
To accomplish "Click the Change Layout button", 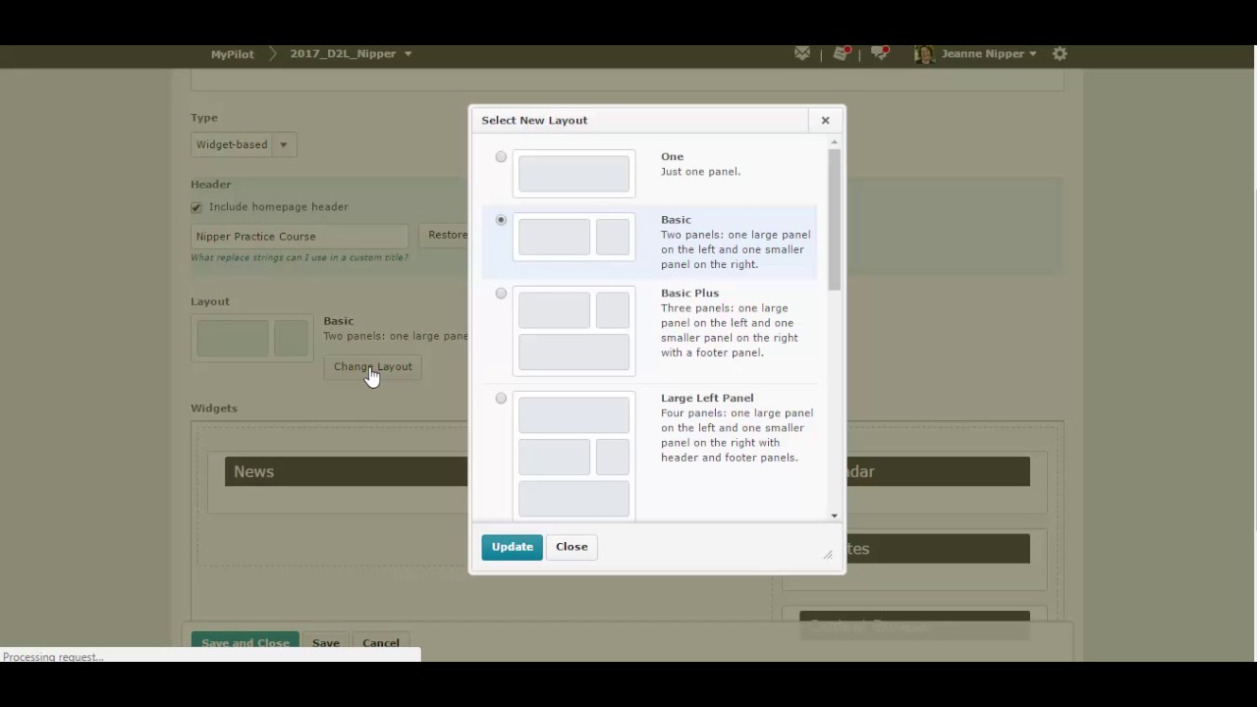I will point(372,367).
